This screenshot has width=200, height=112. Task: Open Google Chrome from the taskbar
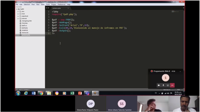coord(41,93)
